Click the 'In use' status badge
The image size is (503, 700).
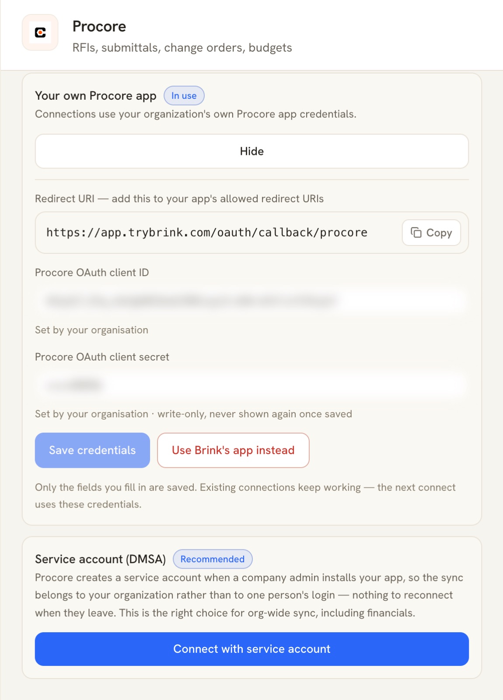184,96
